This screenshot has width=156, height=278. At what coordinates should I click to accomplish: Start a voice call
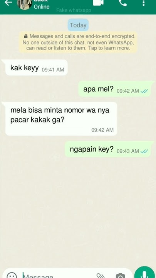coord(122,3)
